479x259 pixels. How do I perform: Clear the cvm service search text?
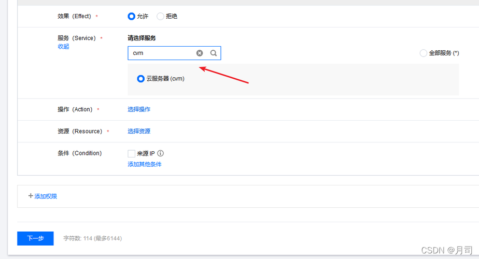200,53
